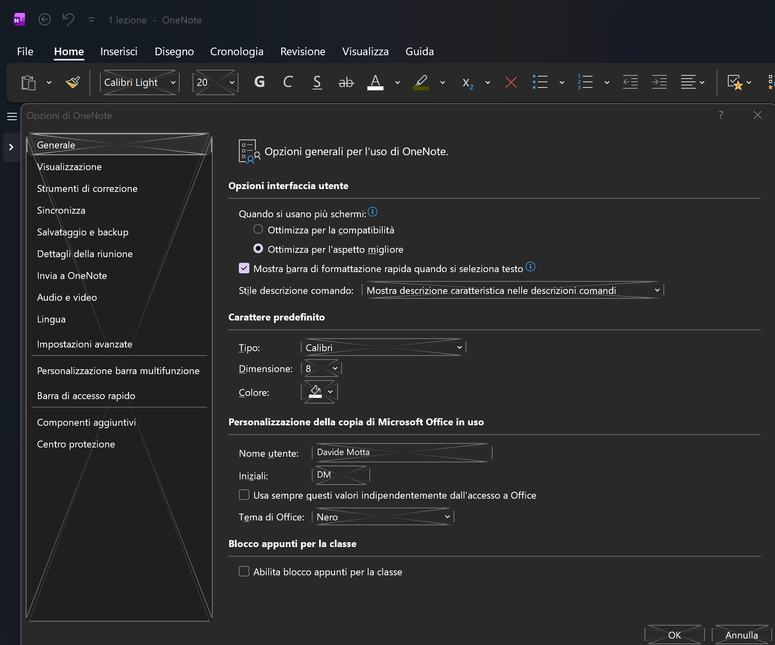Open the Inserisci ribbon tab
Screen dimensions: 775x645
point(119,52)
